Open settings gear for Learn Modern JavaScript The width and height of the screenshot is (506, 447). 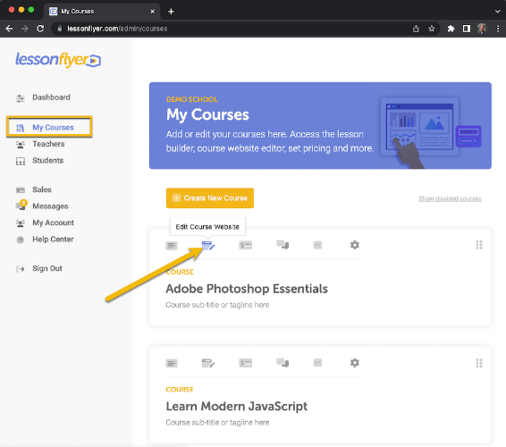click(x=355, y=363)
